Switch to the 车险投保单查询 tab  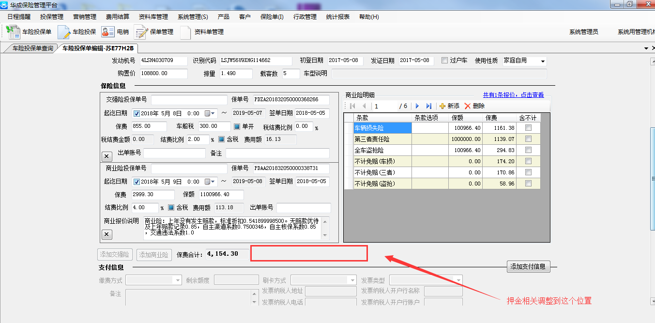(32, 48)
